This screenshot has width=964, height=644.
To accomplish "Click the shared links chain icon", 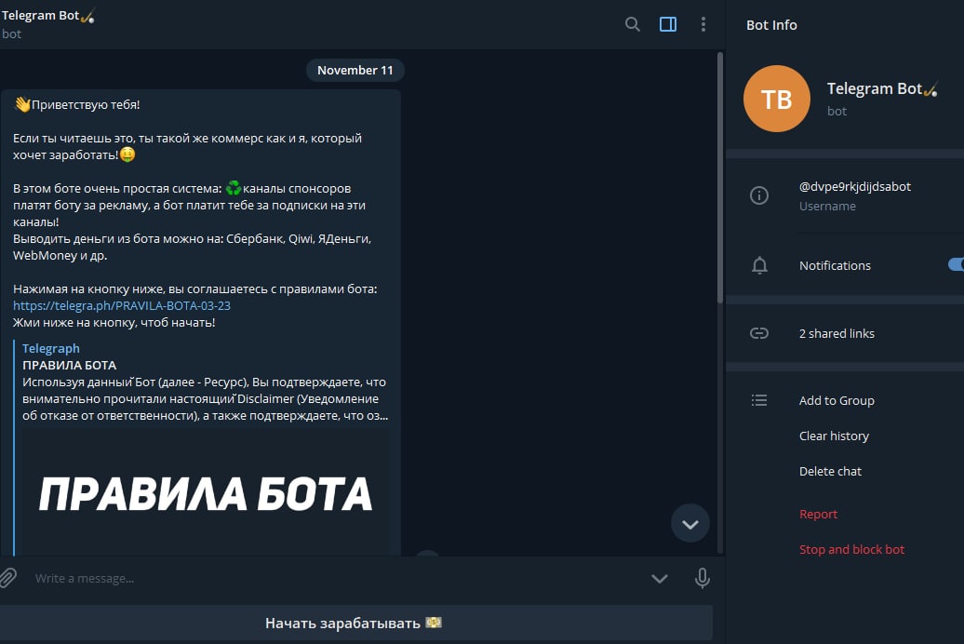I will pos(759,333).
